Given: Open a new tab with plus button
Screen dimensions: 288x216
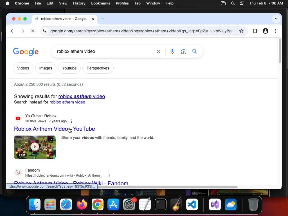Looking at the screenshot, I should point(103,19).
